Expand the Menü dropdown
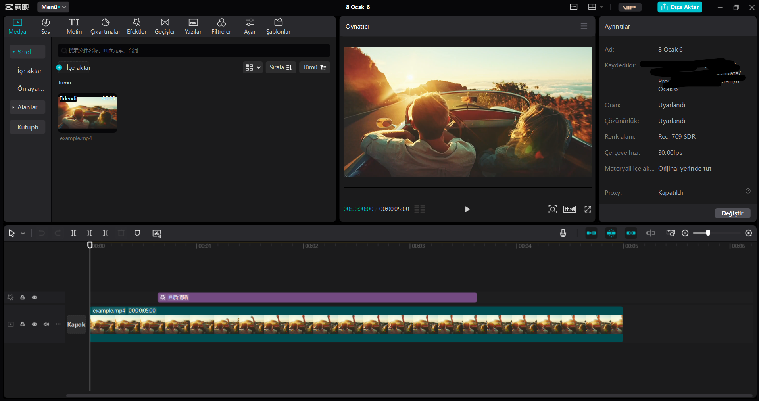 [x=53, y=7]
